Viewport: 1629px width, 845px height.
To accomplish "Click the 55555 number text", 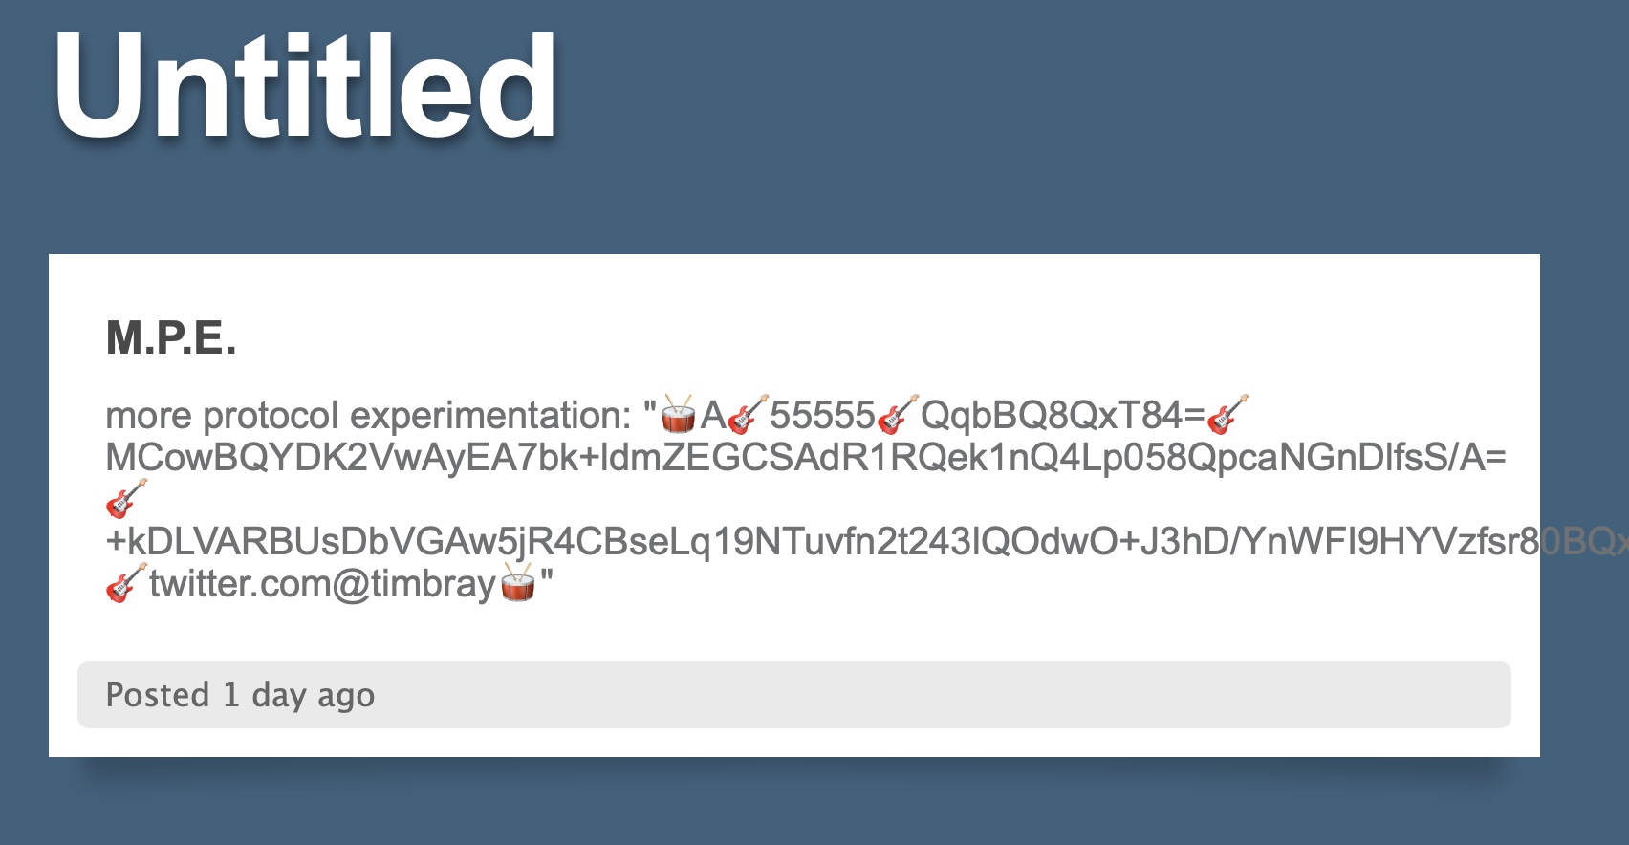I will click(x=822, y=416).
